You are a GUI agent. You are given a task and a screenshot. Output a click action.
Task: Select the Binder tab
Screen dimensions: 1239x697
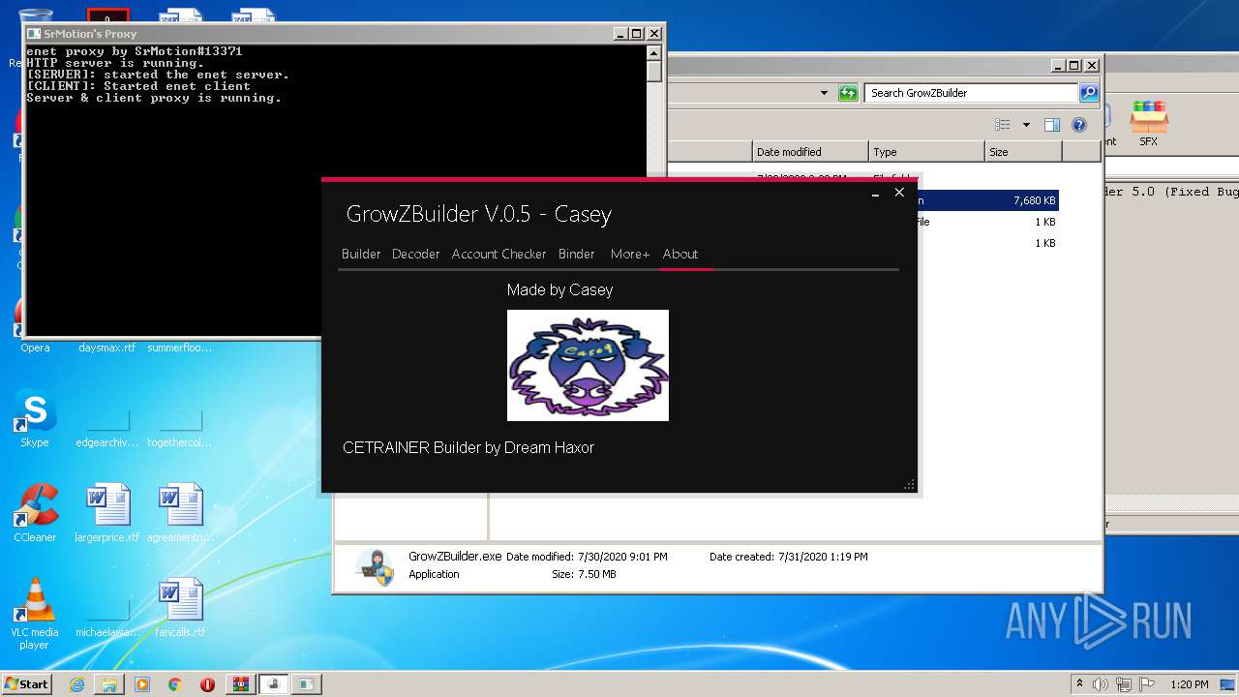click(x=576, y=254)
